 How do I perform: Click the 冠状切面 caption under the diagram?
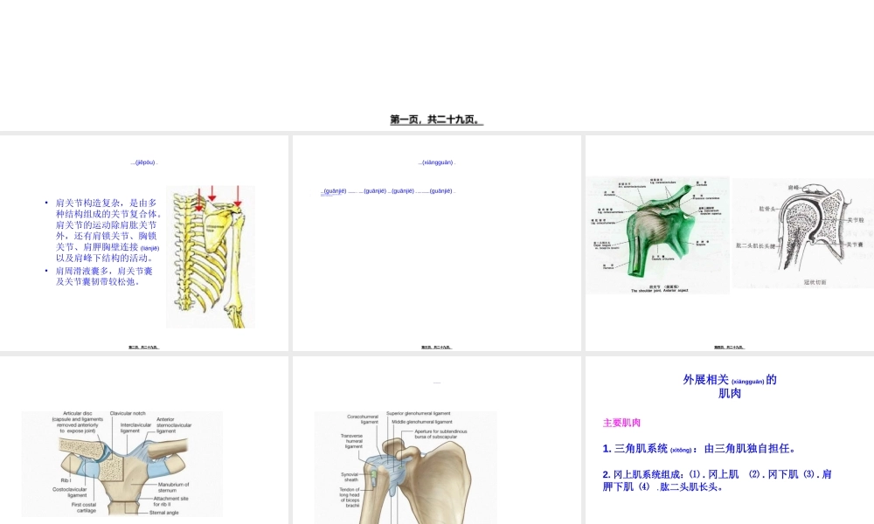(815, 282)
